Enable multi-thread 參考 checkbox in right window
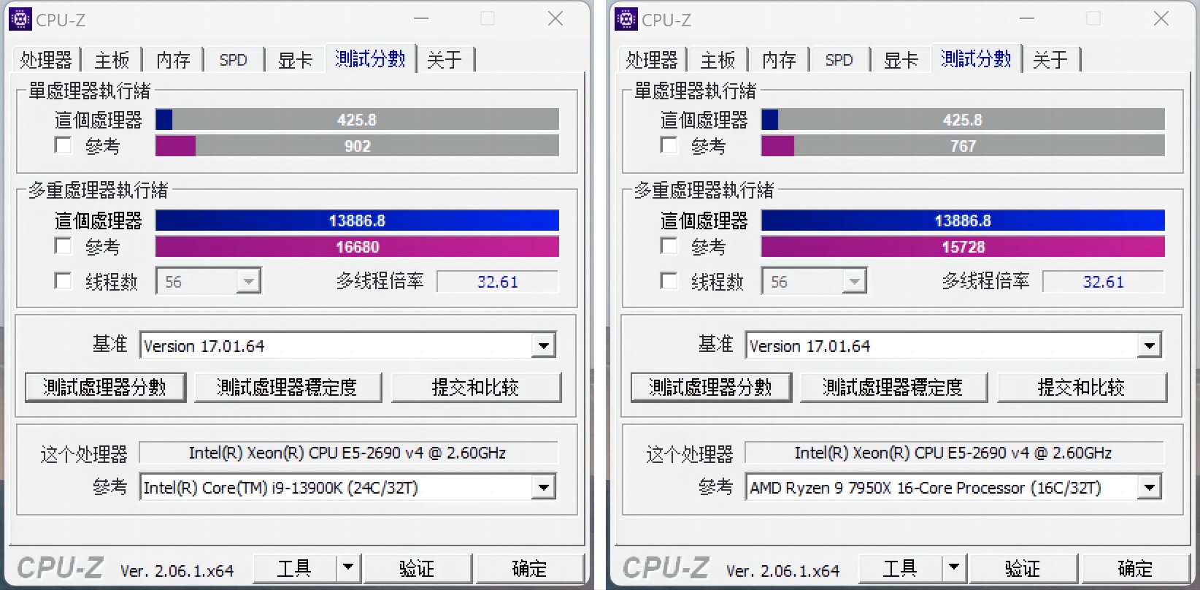The height and width of the screenshot is (590, 1200). pos(669,246)
